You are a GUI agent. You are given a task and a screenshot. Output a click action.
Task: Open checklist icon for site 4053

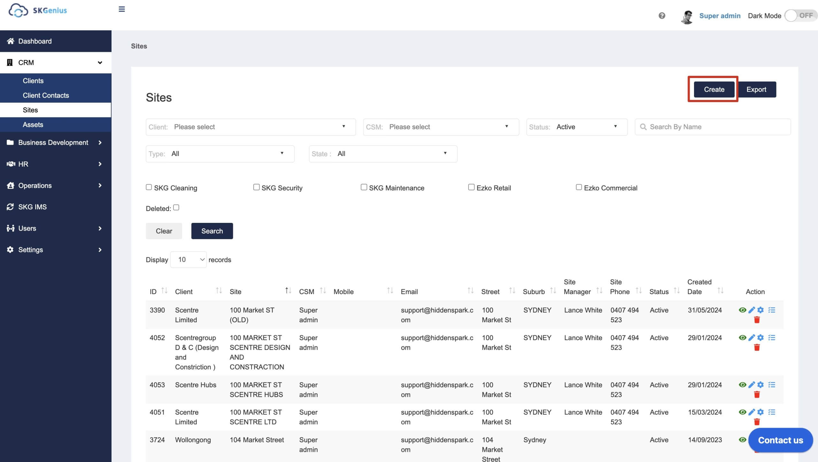click(x=772, y=385)
